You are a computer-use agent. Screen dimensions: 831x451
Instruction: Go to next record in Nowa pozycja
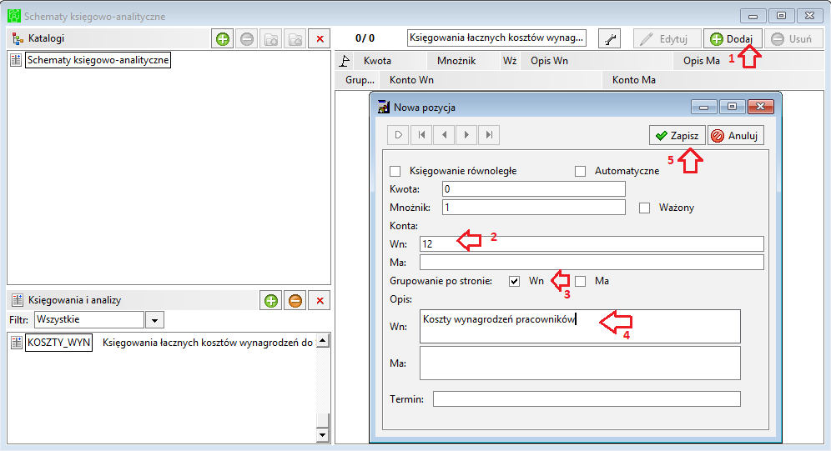pos(466,135)
